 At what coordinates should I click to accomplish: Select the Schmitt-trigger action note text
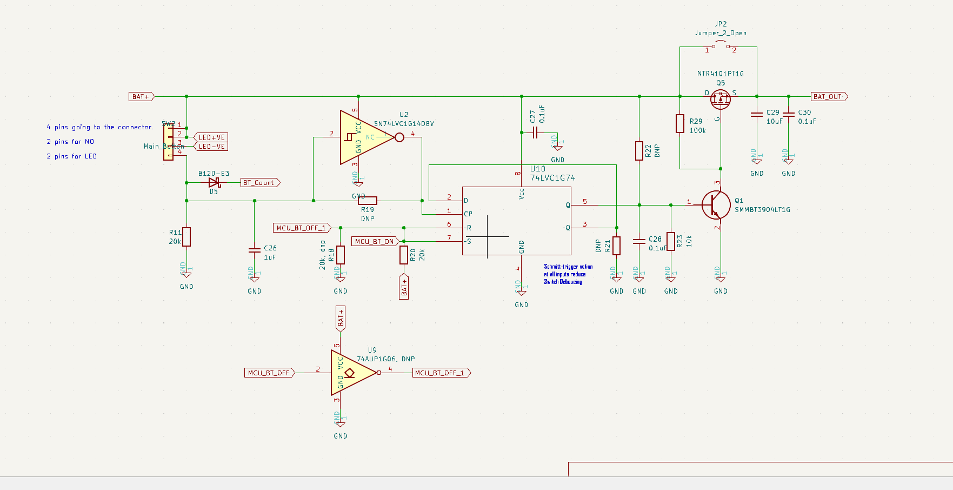[568, 274]
